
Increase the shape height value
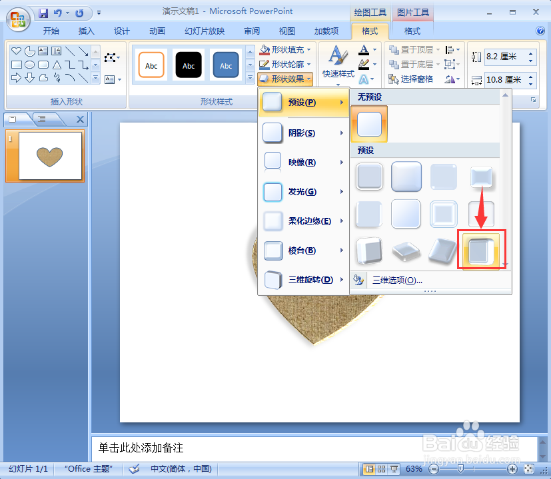pos(530,53)
